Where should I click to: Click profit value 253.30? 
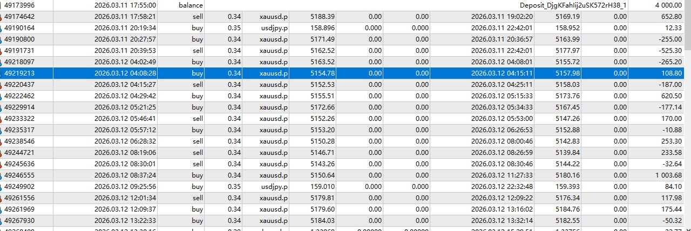[x=671, y=141]
